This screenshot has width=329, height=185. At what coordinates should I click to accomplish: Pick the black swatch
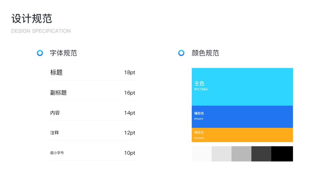(282, 154)
